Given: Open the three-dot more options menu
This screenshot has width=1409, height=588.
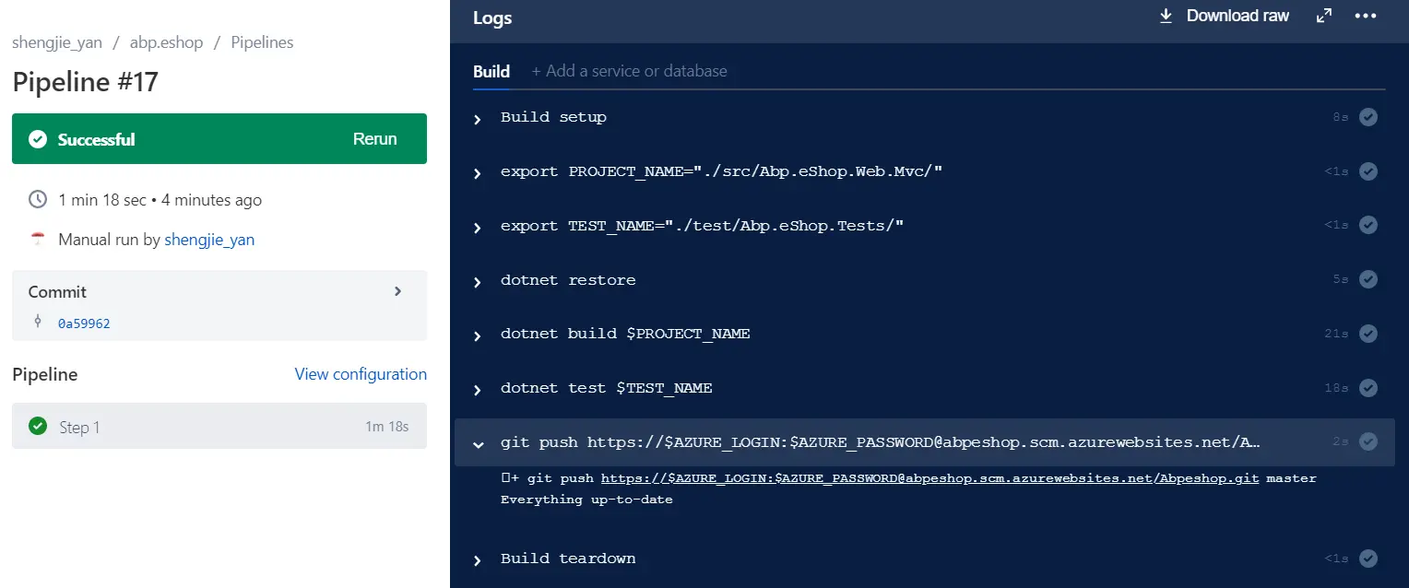Looking at the screenshot, I should pyautogui.click(x=1365, y=16).
